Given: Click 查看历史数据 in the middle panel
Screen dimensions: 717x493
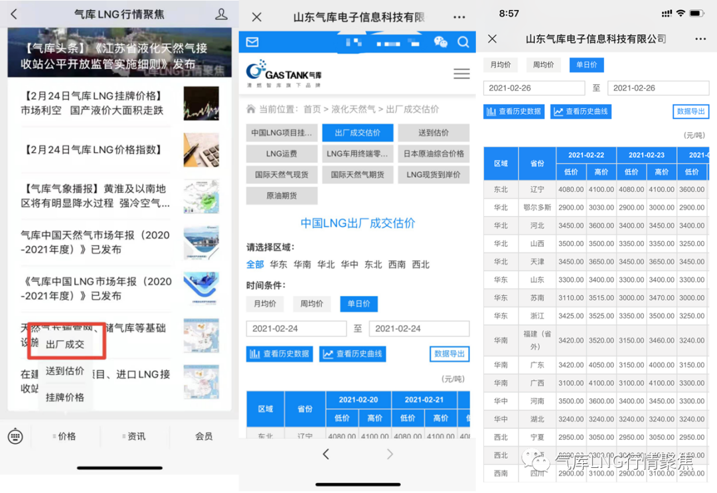Looking at the screenshot, I should (x=279, y=354).
